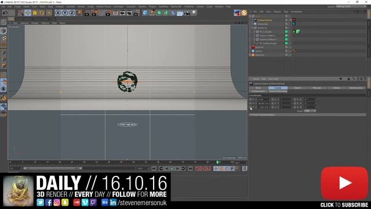Switch to Model mode icon
The width and height of the screenshot is (371, 209).
coord(3,31)
